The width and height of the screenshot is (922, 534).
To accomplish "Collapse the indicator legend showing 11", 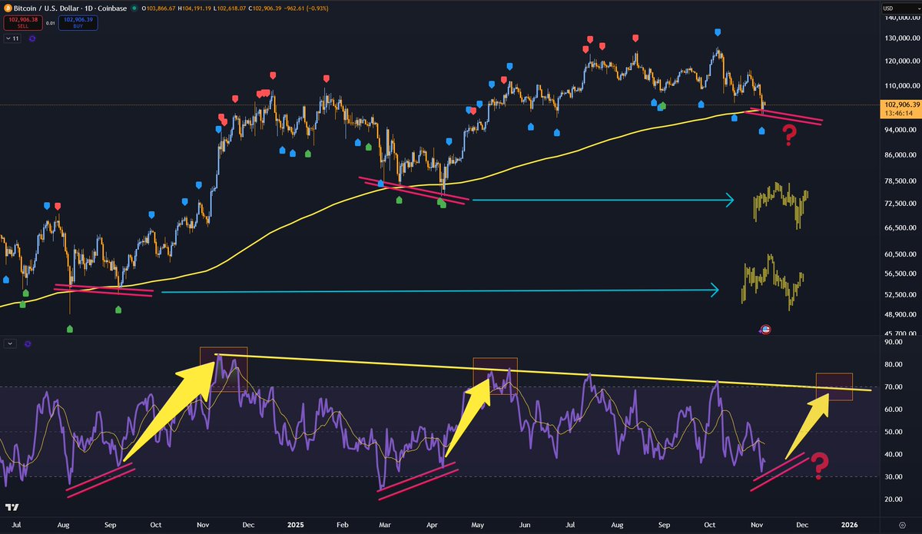I will click(x=13, y=38).
